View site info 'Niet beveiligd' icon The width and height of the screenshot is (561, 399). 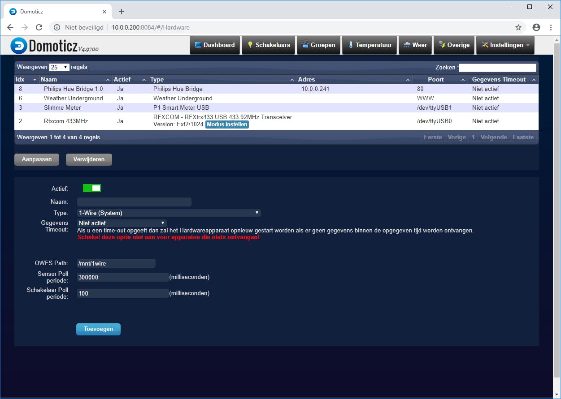tap(57, 27)
